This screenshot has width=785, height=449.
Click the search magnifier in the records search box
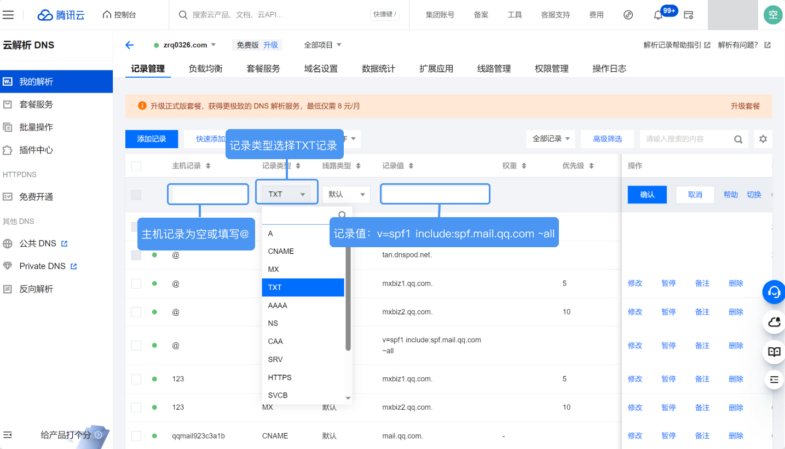coord(738,139)
